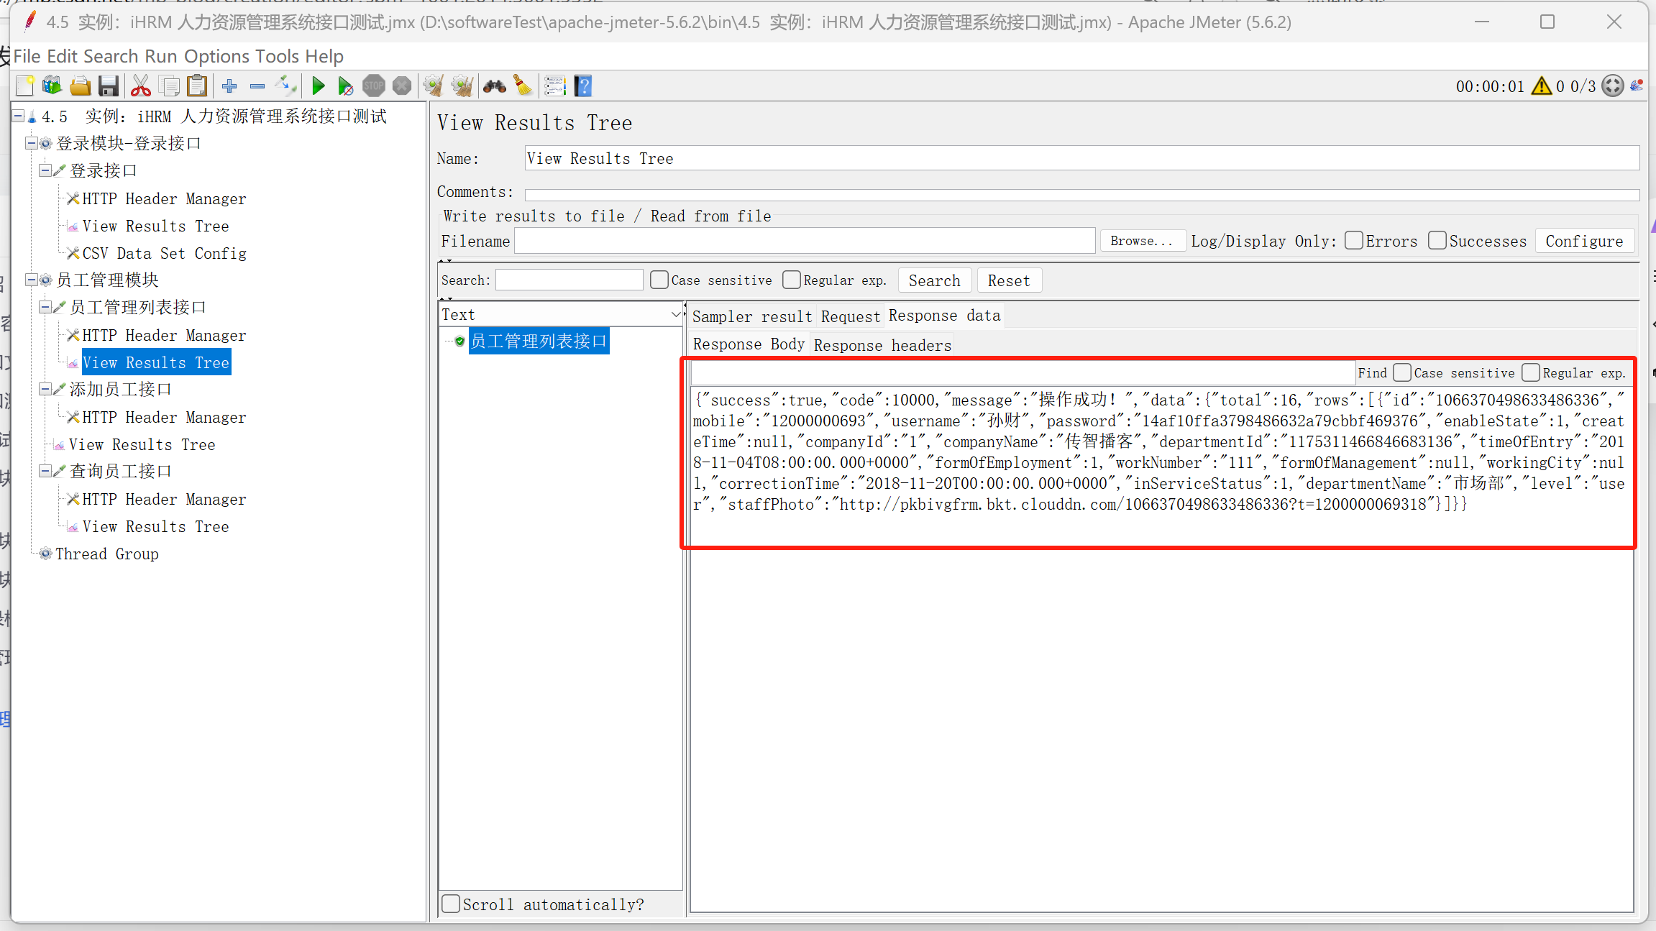
Task: Click the yellow warning triangle log indicator
Action: [x=1541, y=86]
